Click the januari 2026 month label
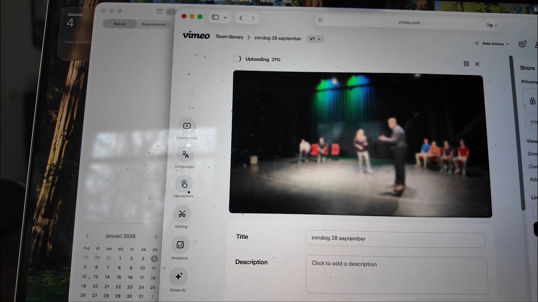Viewport: 538px width, 302px height. [121, 236]
